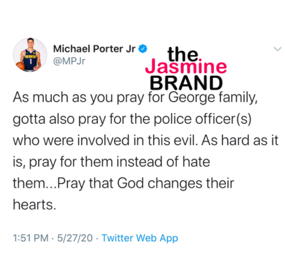Select the phrase 'involved in this evil'
This screenshot has width=285, height=259.
(137, 140)
